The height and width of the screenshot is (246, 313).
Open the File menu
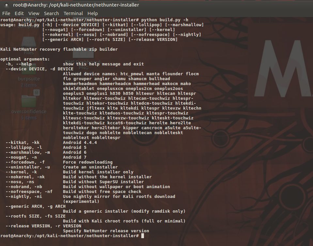(6, 13)
